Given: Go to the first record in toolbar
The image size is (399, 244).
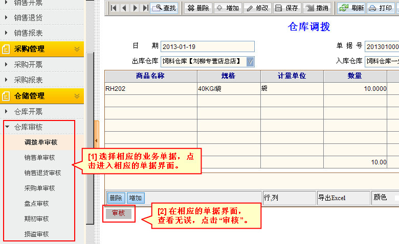Looking at the screenshot, I should 113,8.
